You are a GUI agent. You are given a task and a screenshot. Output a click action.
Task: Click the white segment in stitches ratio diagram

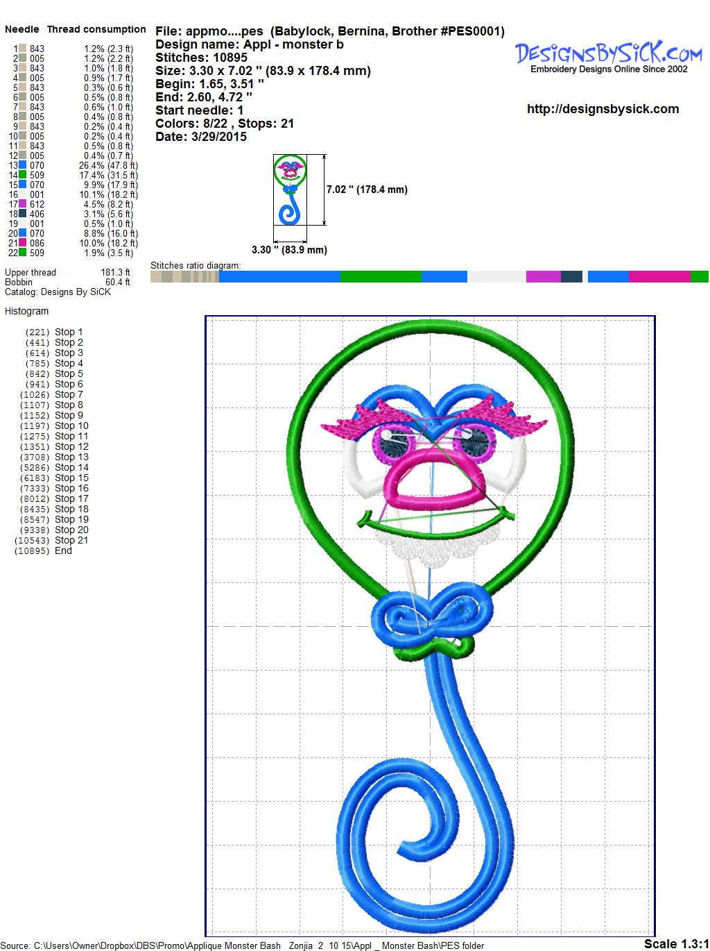496,277
